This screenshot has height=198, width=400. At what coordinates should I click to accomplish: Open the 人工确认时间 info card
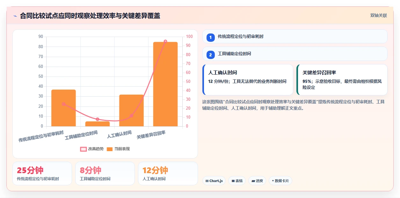pos(248,80)
